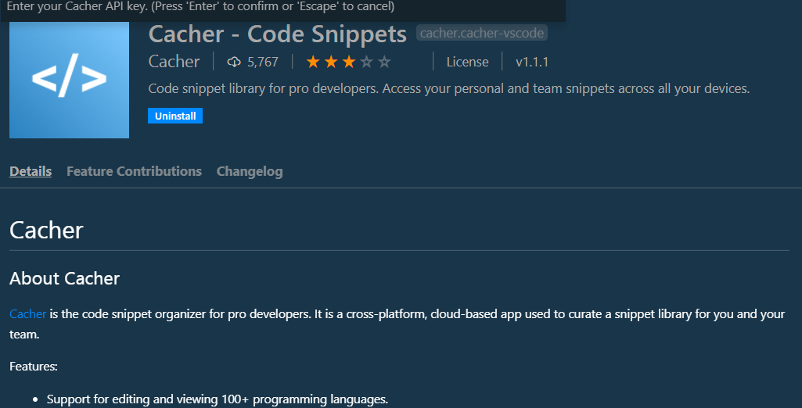Image resolution: width=802 pixels, height=408 pixels.
Task: Click the About Cacher heading
Action: 64,278
